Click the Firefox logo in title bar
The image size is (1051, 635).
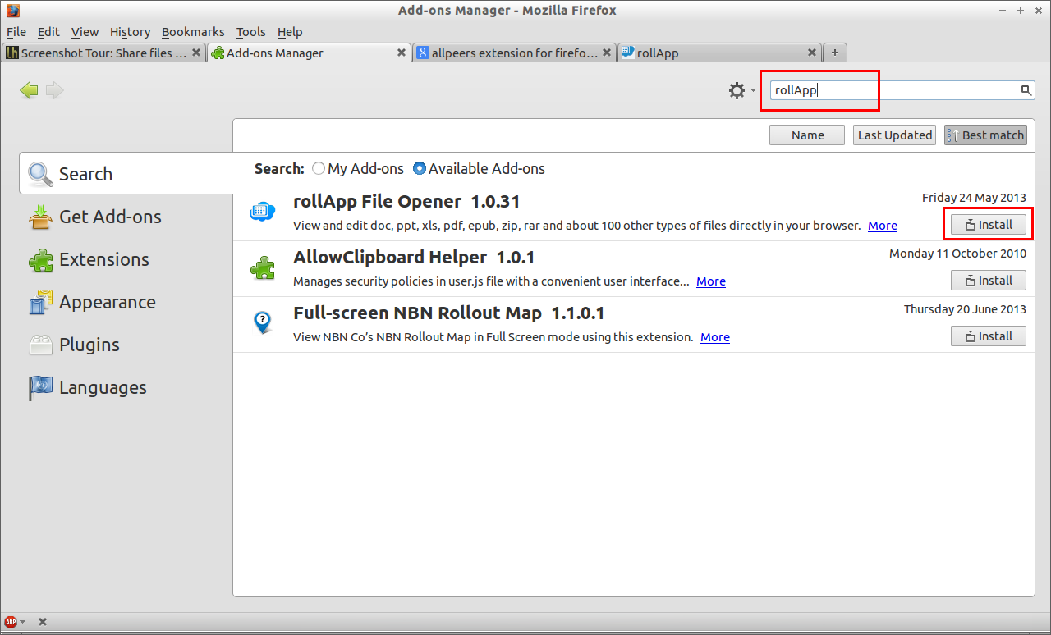(13, 11)
